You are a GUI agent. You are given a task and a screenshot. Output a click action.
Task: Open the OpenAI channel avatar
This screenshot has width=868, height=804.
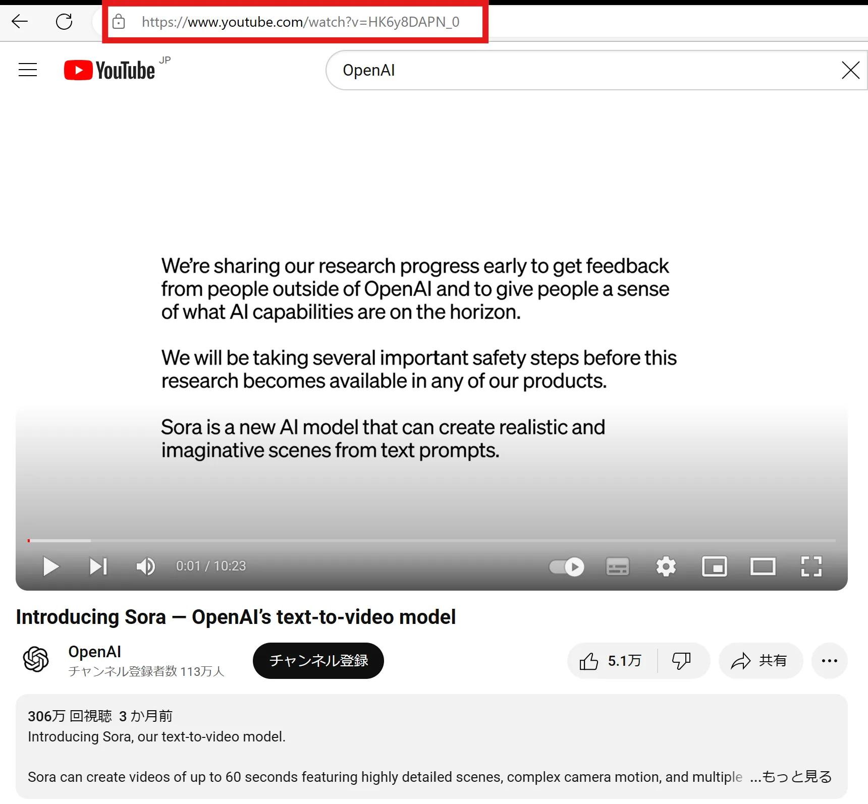pyautogui.click(x=36, y=659)
